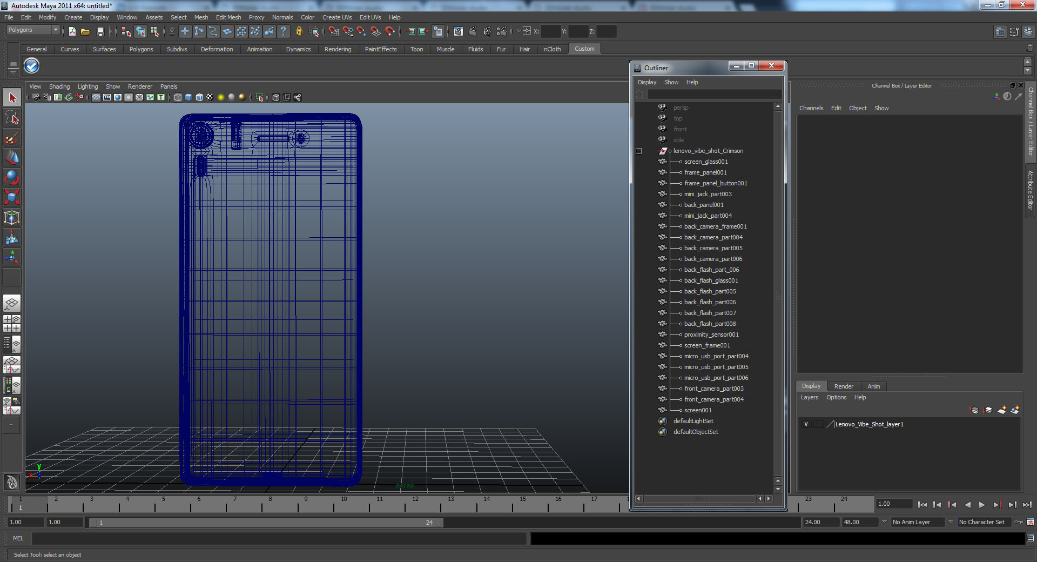Screen dimensions: 1037x562
Task: Collapse lenovo_vibe_shot_Crimson group in Outliner
Action: (638, 151)
